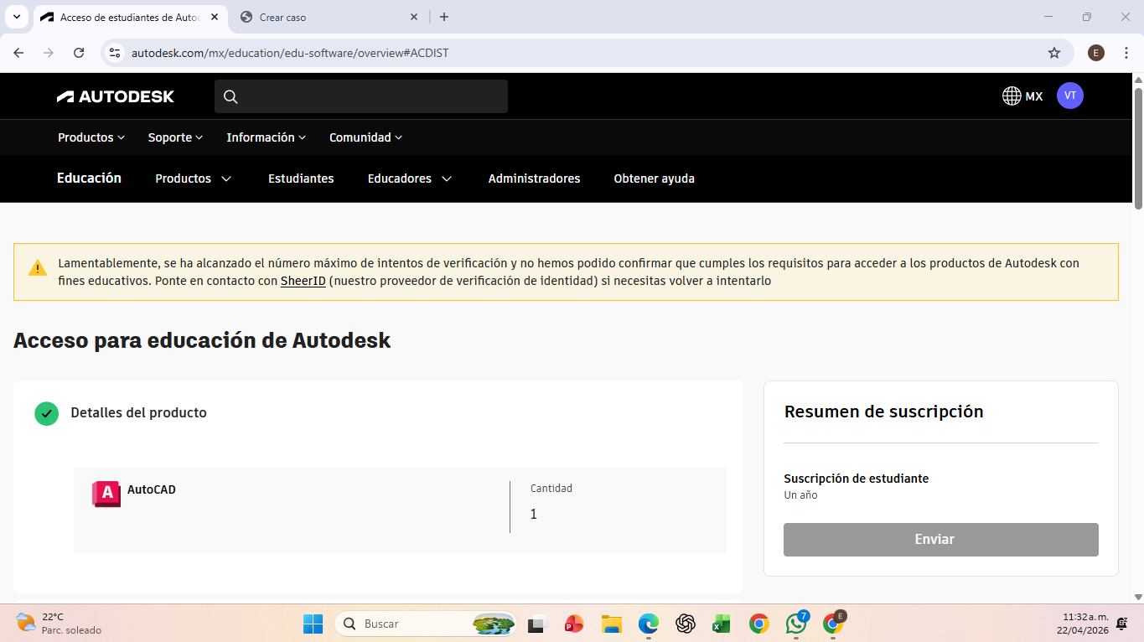Viewport: 1144px width, 642px height.
Task: Expand the top Productos dropdown menu
Action: pyautogui.click(x=91, y=137)
